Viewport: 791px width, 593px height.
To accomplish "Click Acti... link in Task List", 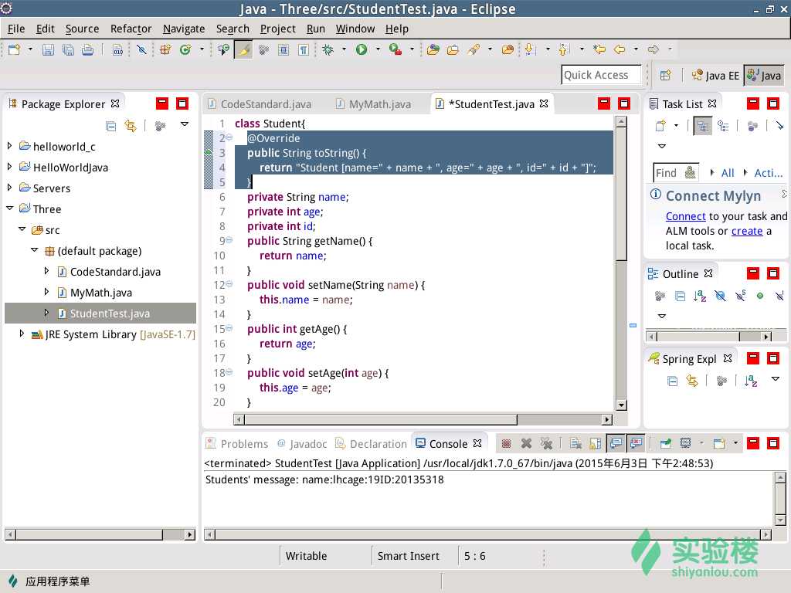I will (x=769, y=173).
